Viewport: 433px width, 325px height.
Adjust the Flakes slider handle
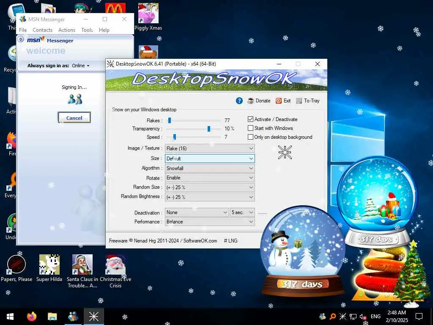coord(170,120)
